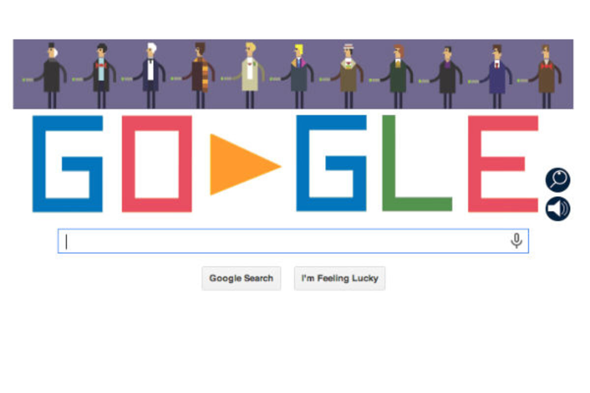Select the Doctor in the green coat
The width and height of the screenshot is (590, 393).
[398, 75]
